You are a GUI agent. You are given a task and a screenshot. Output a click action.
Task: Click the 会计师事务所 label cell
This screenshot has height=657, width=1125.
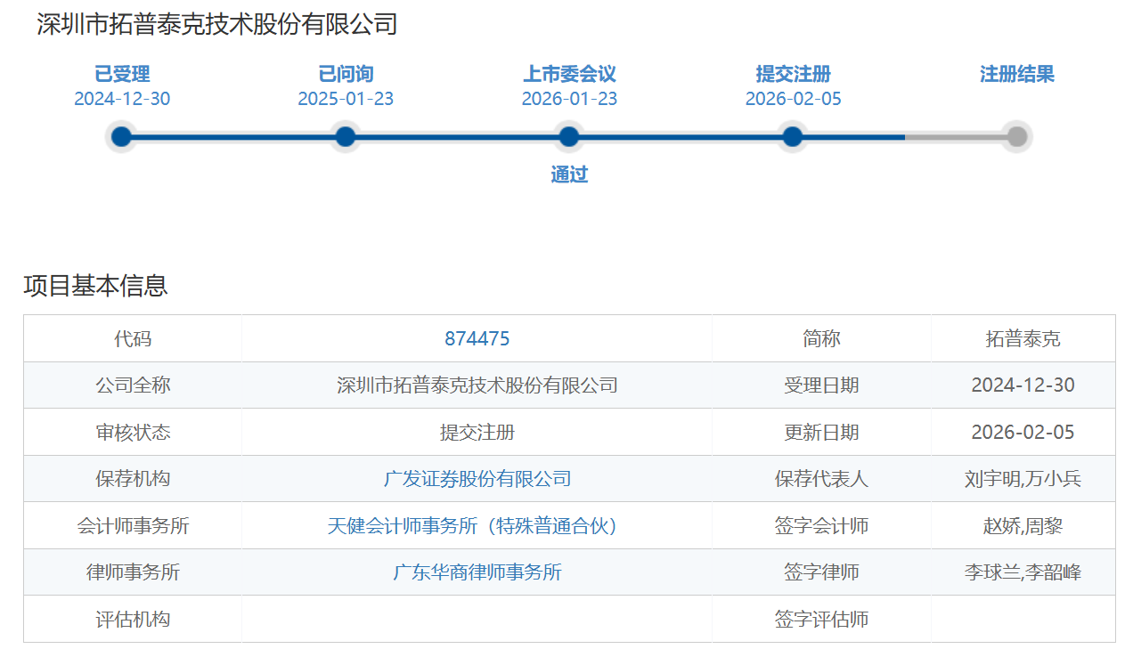133,525
